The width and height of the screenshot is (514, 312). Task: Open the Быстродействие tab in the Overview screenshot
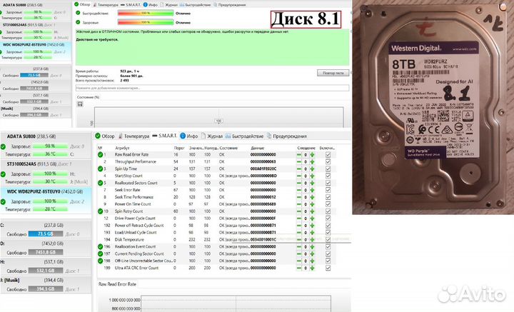pos(195,5)
